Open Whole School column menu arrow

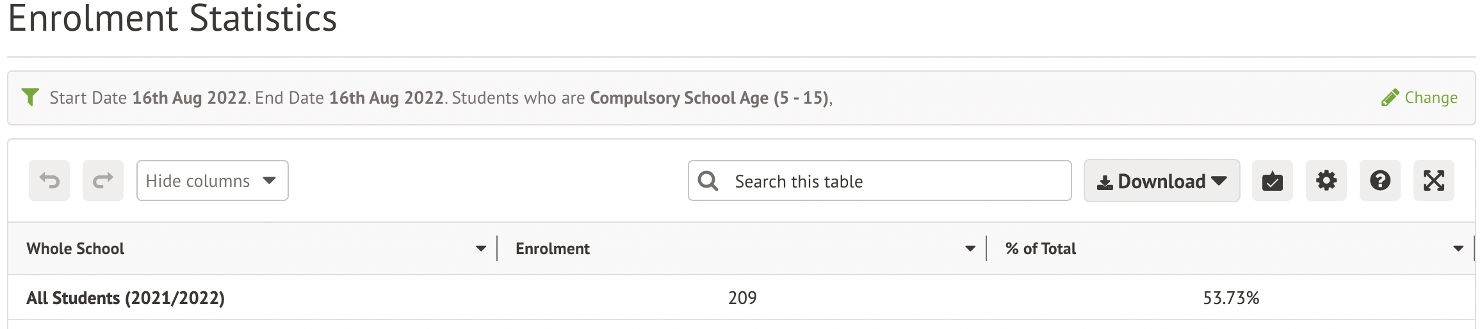pos(481,248)
